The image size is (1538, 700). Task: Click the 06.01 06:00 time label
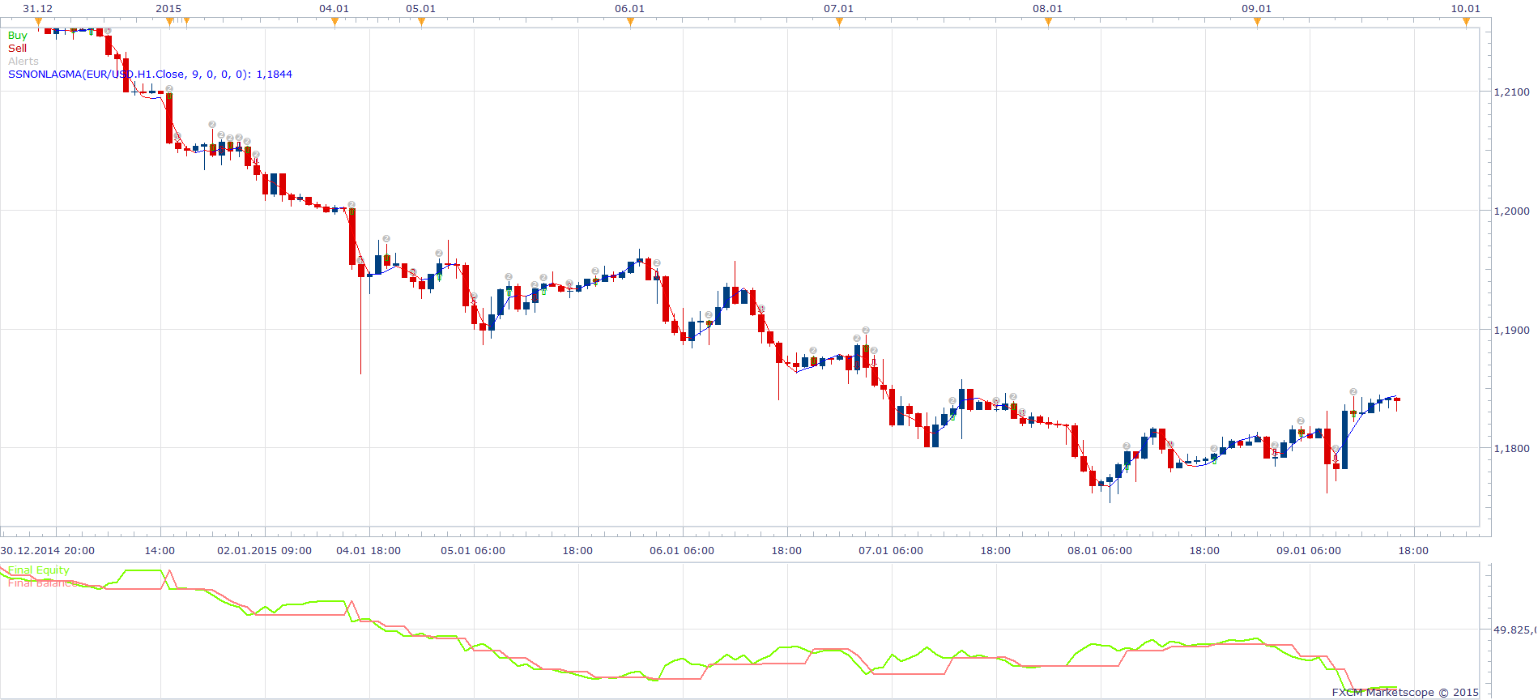pos(682,551)
